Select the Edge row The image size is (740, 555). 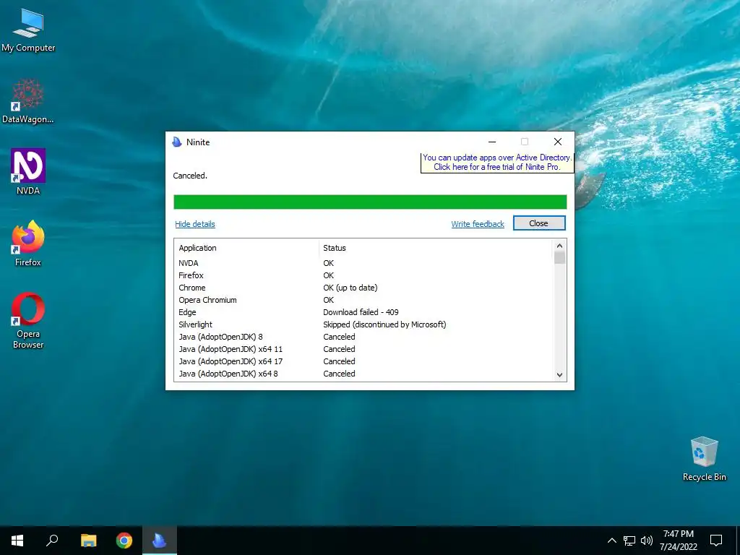click(364, 312)
